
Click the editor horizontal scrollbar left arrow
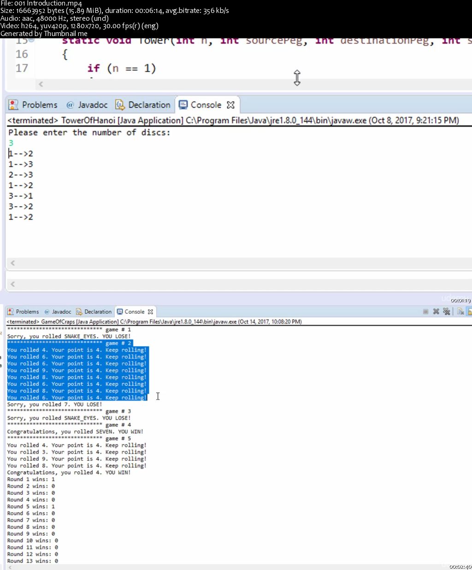(41, 84)
